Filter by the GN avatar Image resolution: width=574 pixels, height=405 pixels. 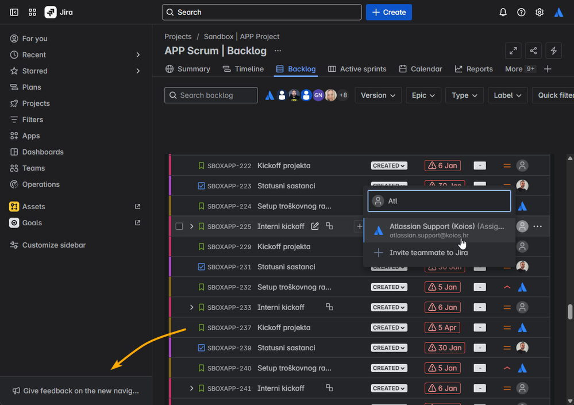[x=318, y=95]
